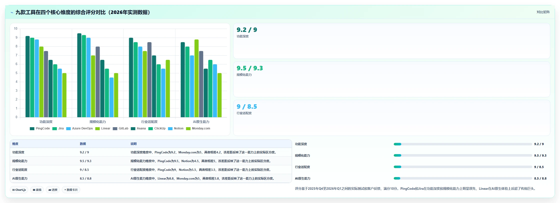This screenshot has width=560, height=203.
Task: Select the 进度 tag chip
Action: tap(53, 190)
